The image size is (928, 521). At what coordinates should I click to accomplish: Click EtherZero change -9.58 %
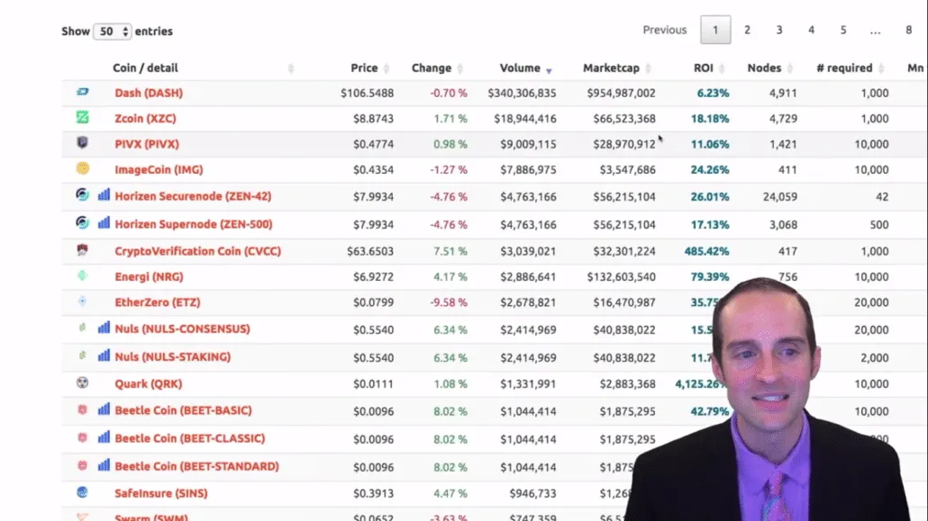[x=449, y=302]
